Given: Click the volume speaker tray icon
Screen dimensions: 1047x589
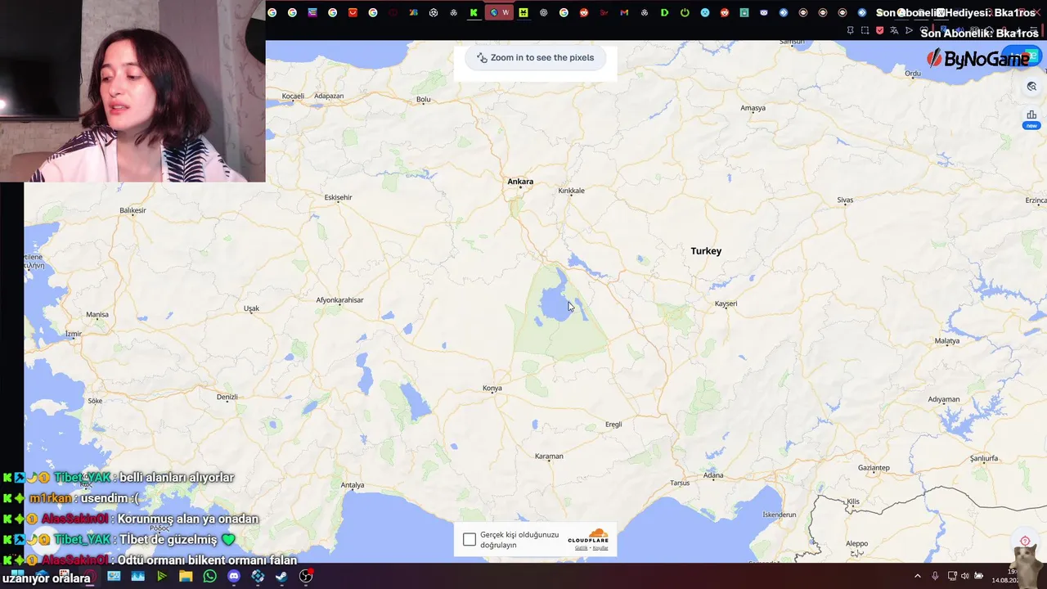Looking at the screenshot, I should coord(964,576).
